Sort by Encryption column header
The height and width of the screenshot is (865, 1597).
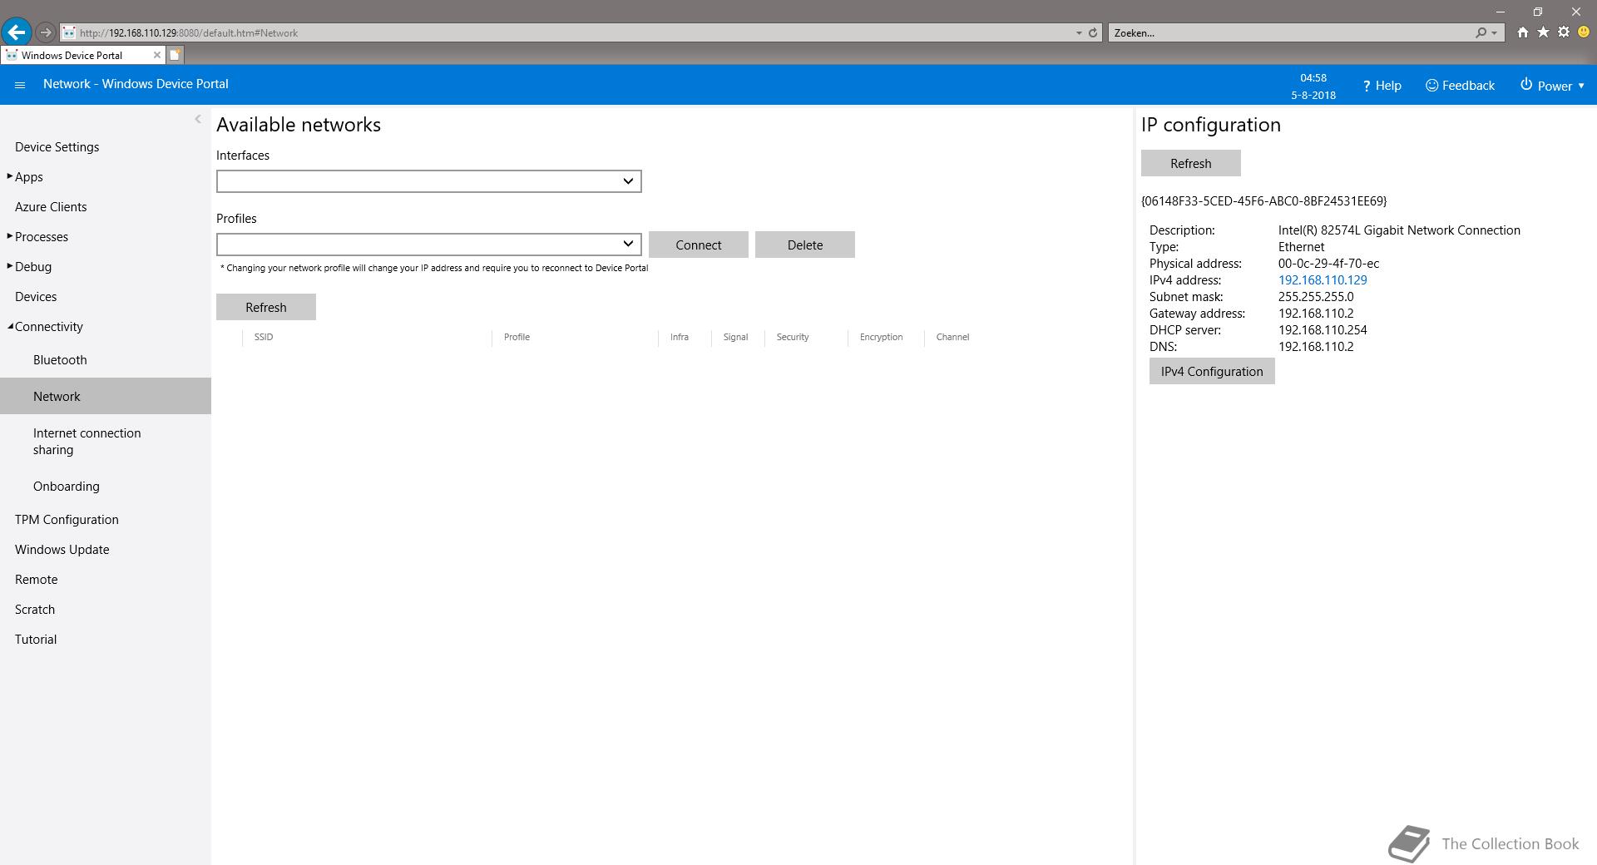pos(881,337)
